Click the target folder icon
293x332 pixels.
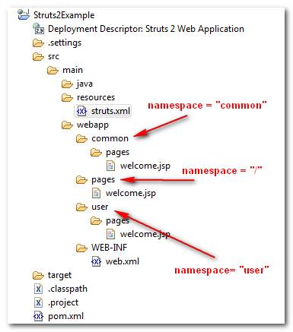[x=38, y=275]
